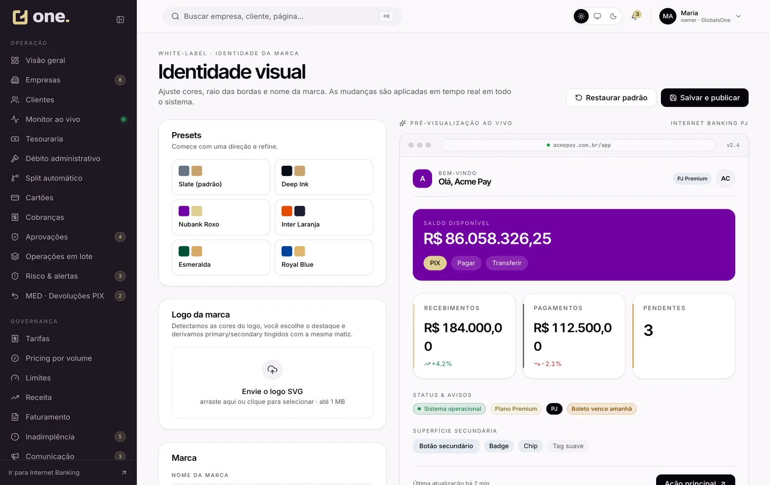Click the Boleto vence amanhã chip
The image size is (770, 485).
[x=602, y=409]
